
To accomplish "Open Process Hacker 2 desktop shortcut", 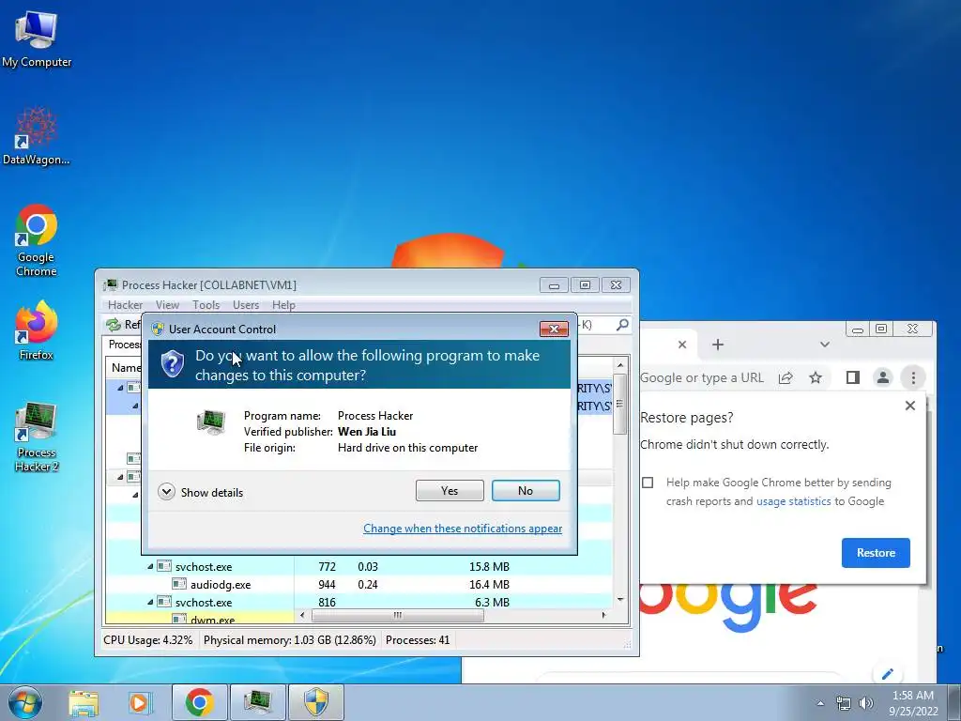I will [37, 437].
